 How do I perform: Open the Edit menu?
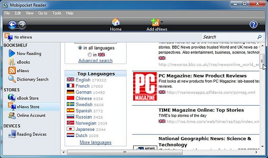tap(18, 13)
